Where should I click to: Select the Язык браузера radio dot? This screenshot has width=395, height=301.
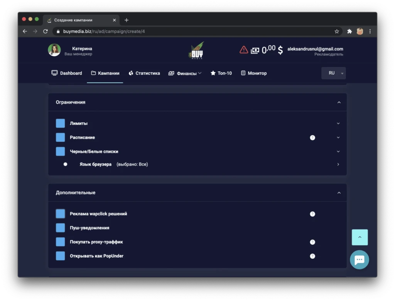pyautogui.click(x=65, y=164)
